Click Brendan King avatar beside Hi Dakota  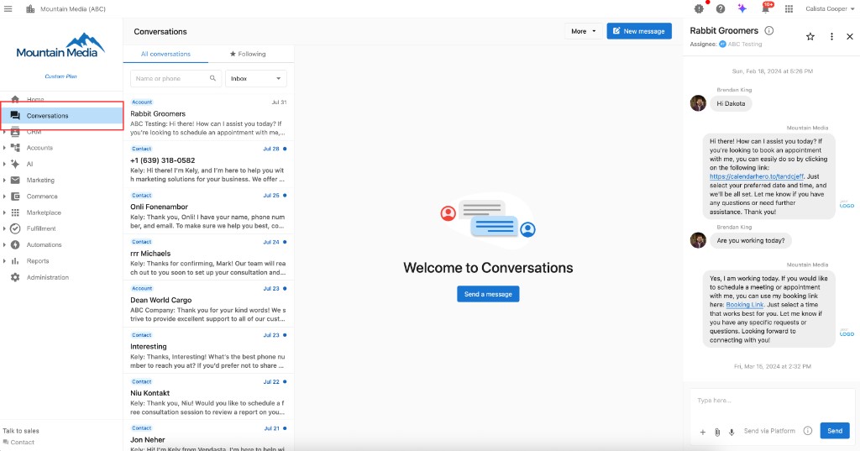click(698, 103)
